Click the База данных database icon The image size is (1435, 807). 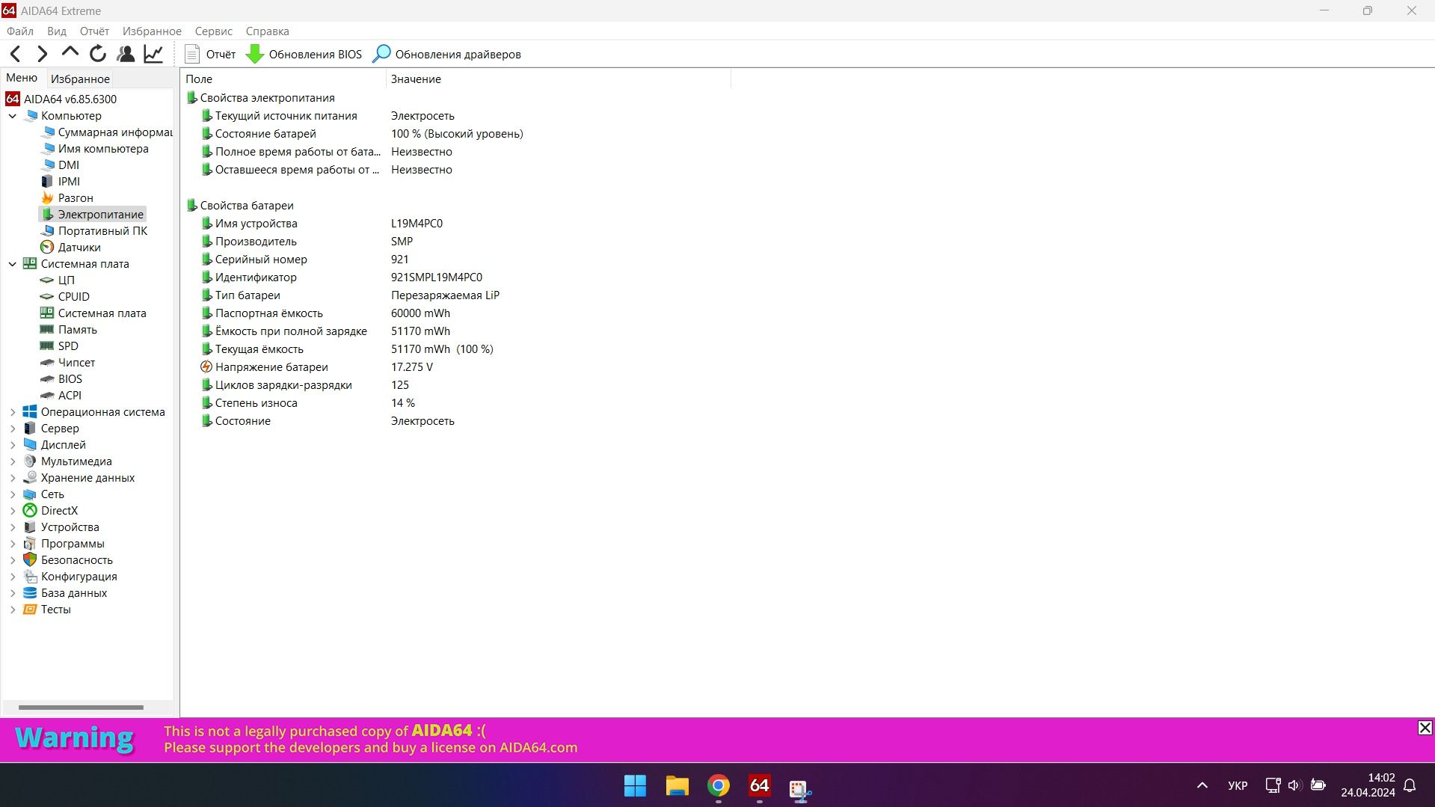[30, 593]
